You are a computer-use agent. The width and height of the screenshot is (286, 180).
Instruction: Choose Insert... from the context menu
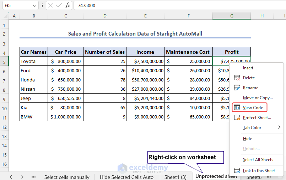point(249,68)
